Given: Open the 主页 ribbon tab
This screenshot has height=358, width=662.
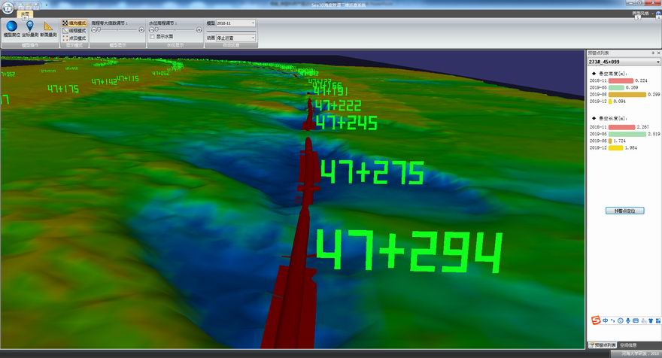Looking at the screenshot, I should point(25,14).
